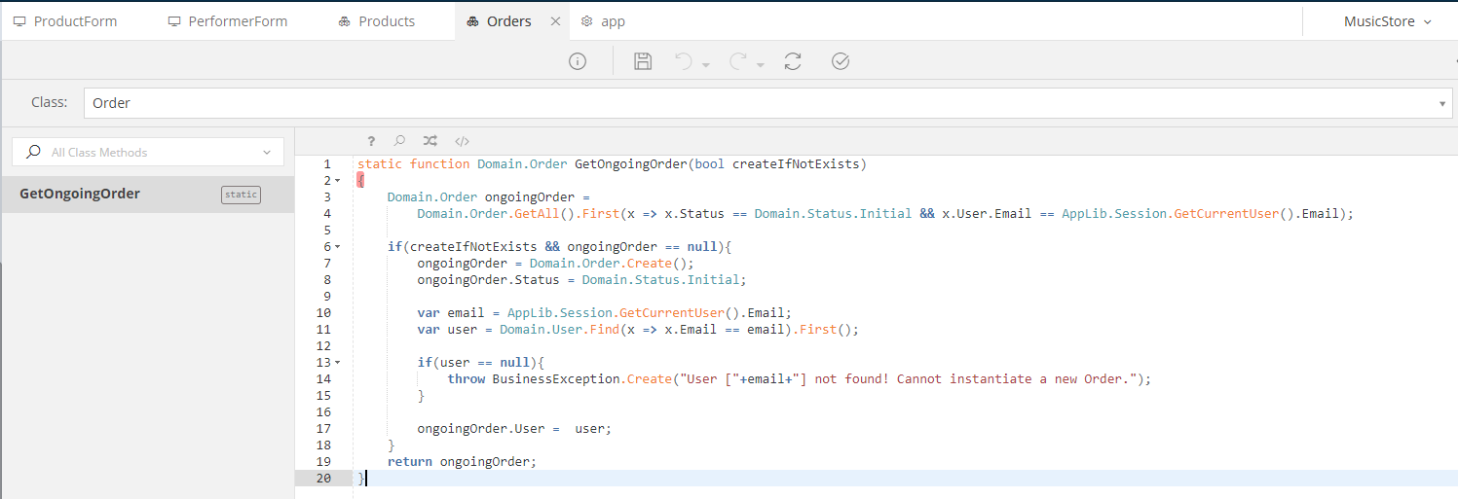1458x499 pixels.
Task: Open the undo history dropdown arrow
Action: pos(706,64)
